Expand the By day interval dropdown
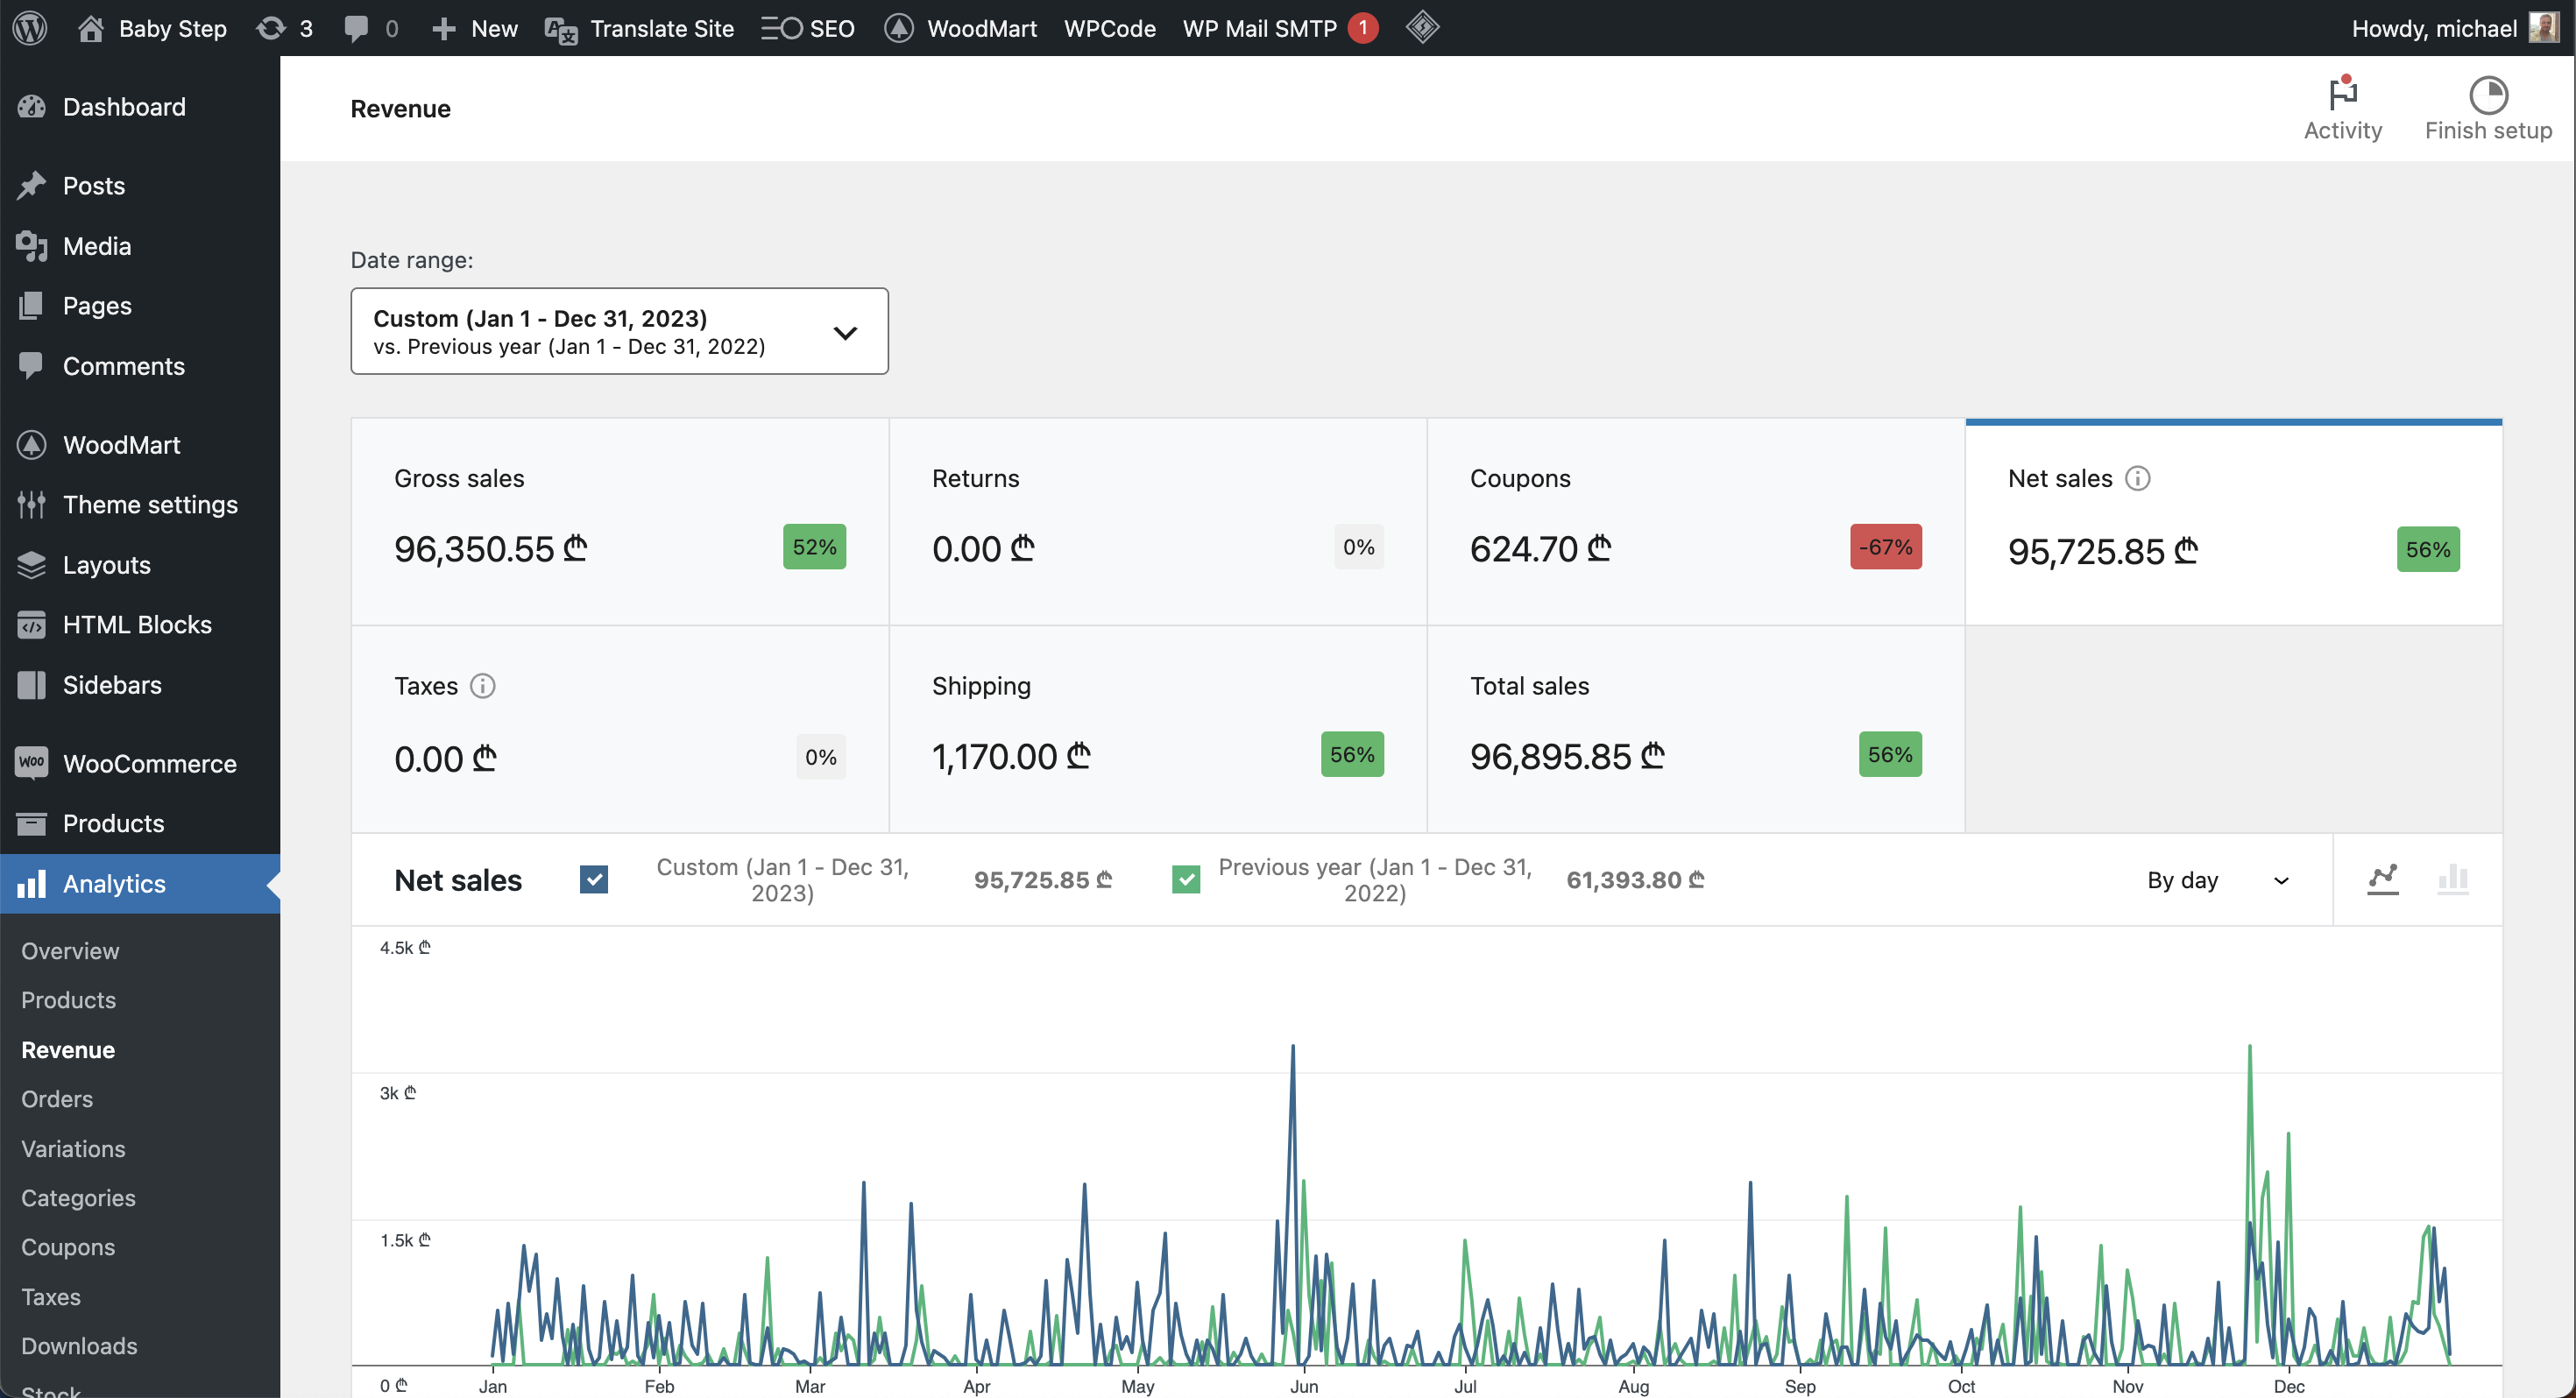2576x1398 pixels. (2217, 880)
